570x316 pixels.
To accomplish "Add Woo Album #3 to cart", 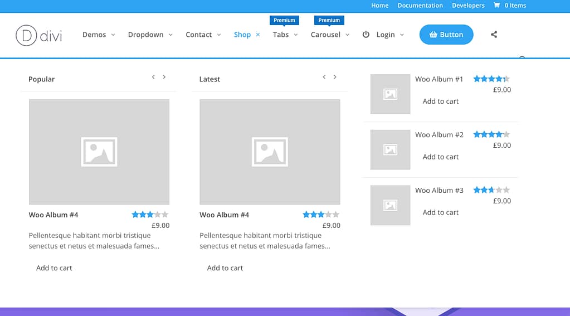I will click(x=440, y=212).
